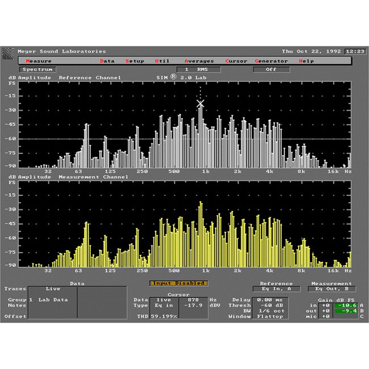Click the 16k label under measurement graph
Screen dimensions: 369x369
point(333,271)
